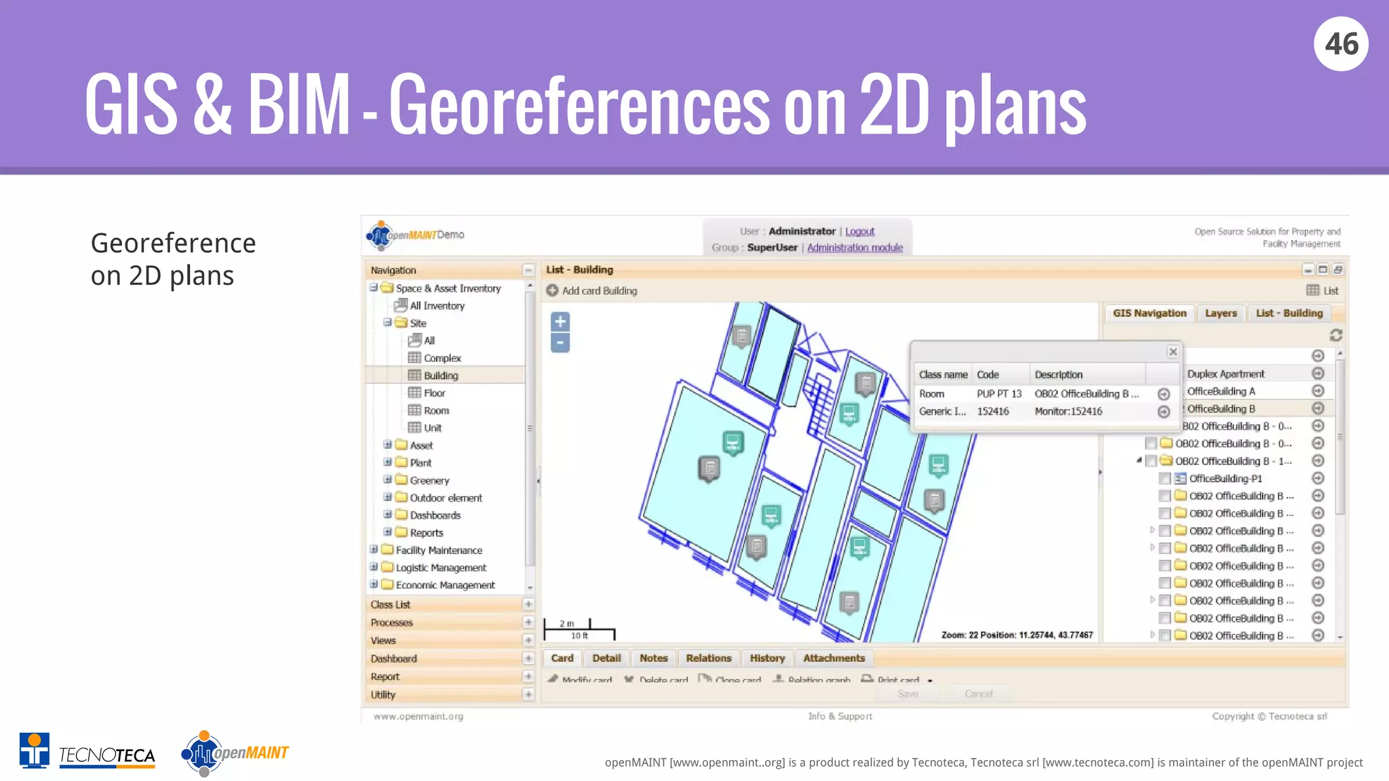Minimize the List - Building panel

[x=1308, y=270]
